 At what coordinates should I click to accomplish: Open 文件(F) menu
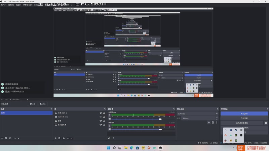coord(4,5)
